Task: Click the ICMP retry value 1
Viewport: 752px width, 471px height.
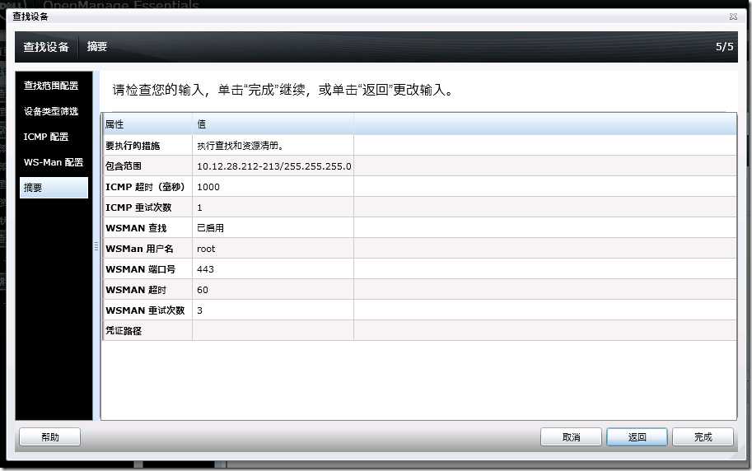Action: 199,208
